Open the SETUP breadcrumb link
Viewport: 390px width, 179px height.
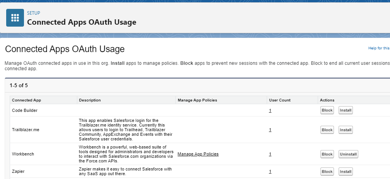34,13
